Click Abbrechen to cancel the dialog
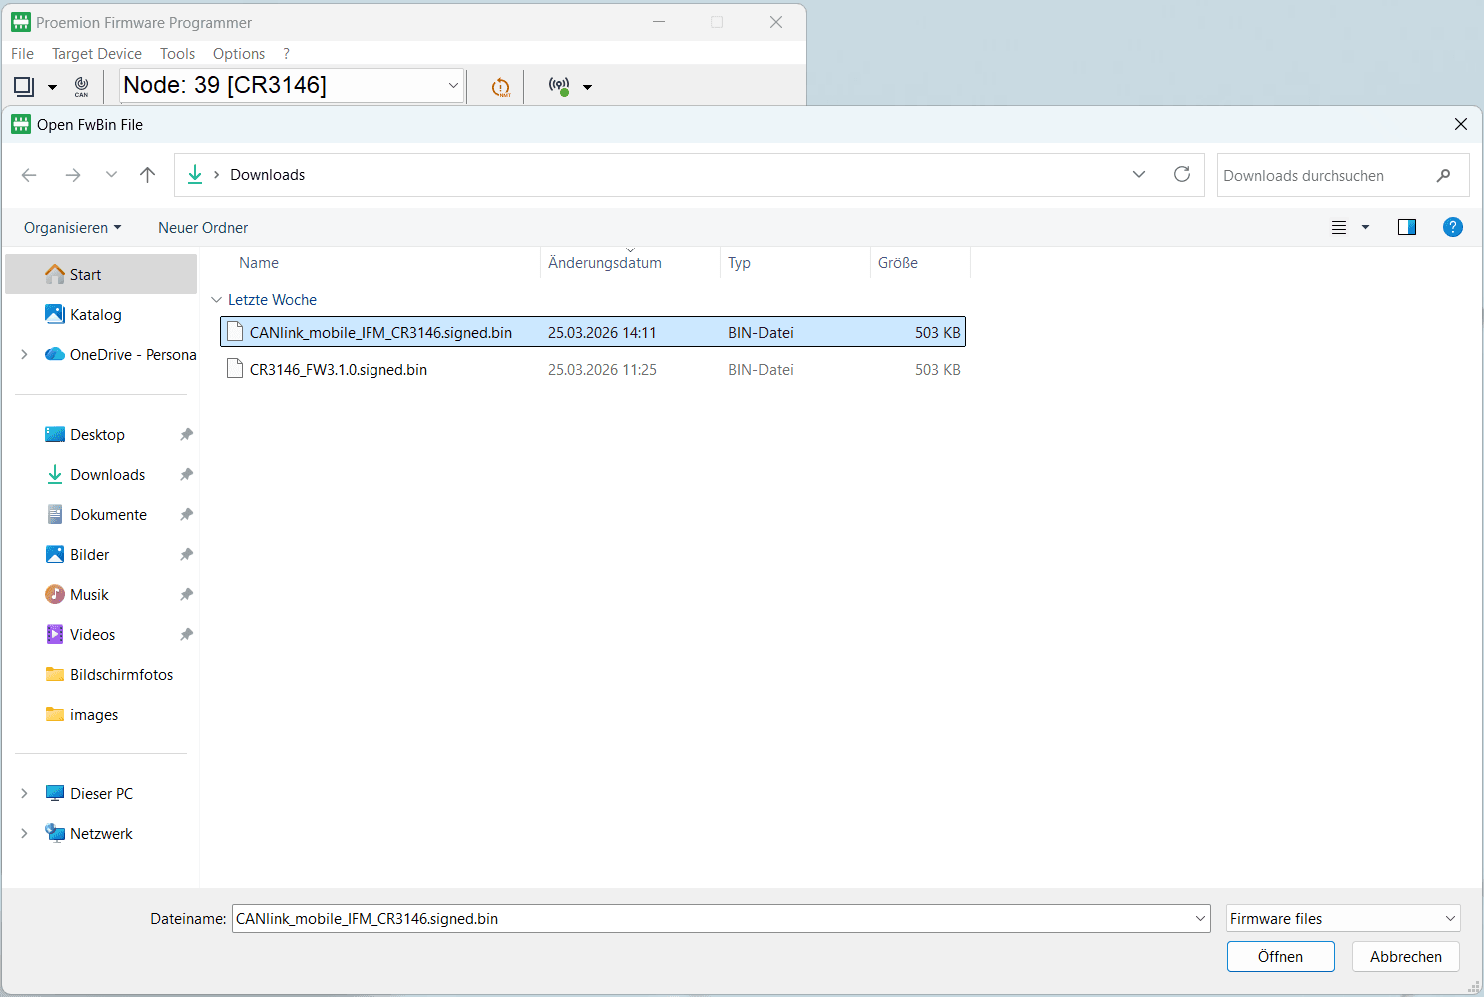This screenshot has width=1484, height=997. [x=1405, y=957]
